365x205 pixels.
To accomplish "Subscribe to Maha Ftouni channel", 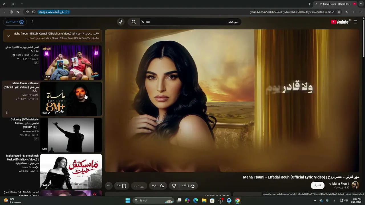I will tap(318, 185).
